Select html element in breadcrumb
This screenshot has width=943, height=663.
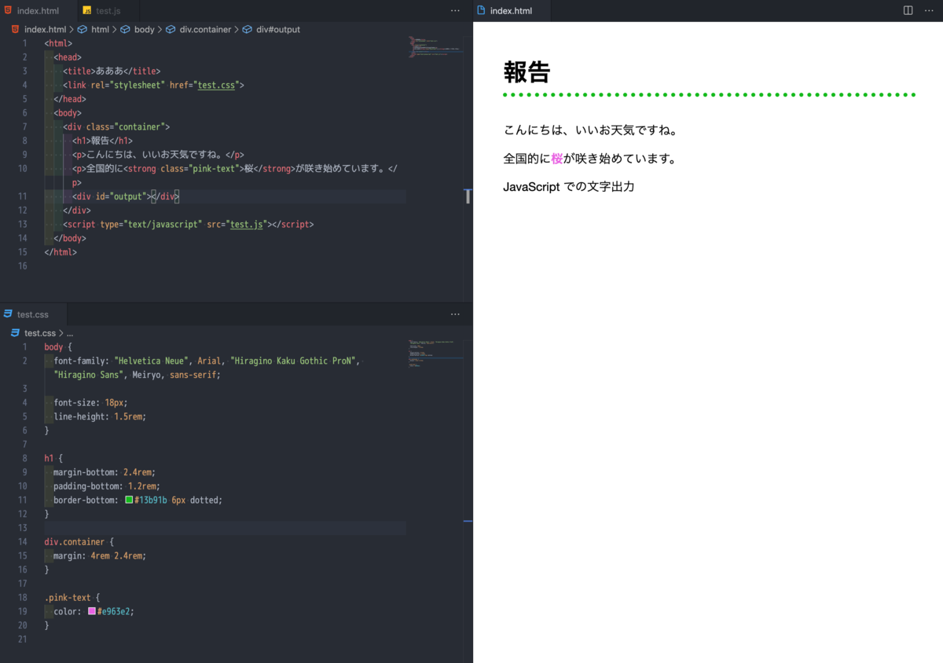tap(100, 30)
